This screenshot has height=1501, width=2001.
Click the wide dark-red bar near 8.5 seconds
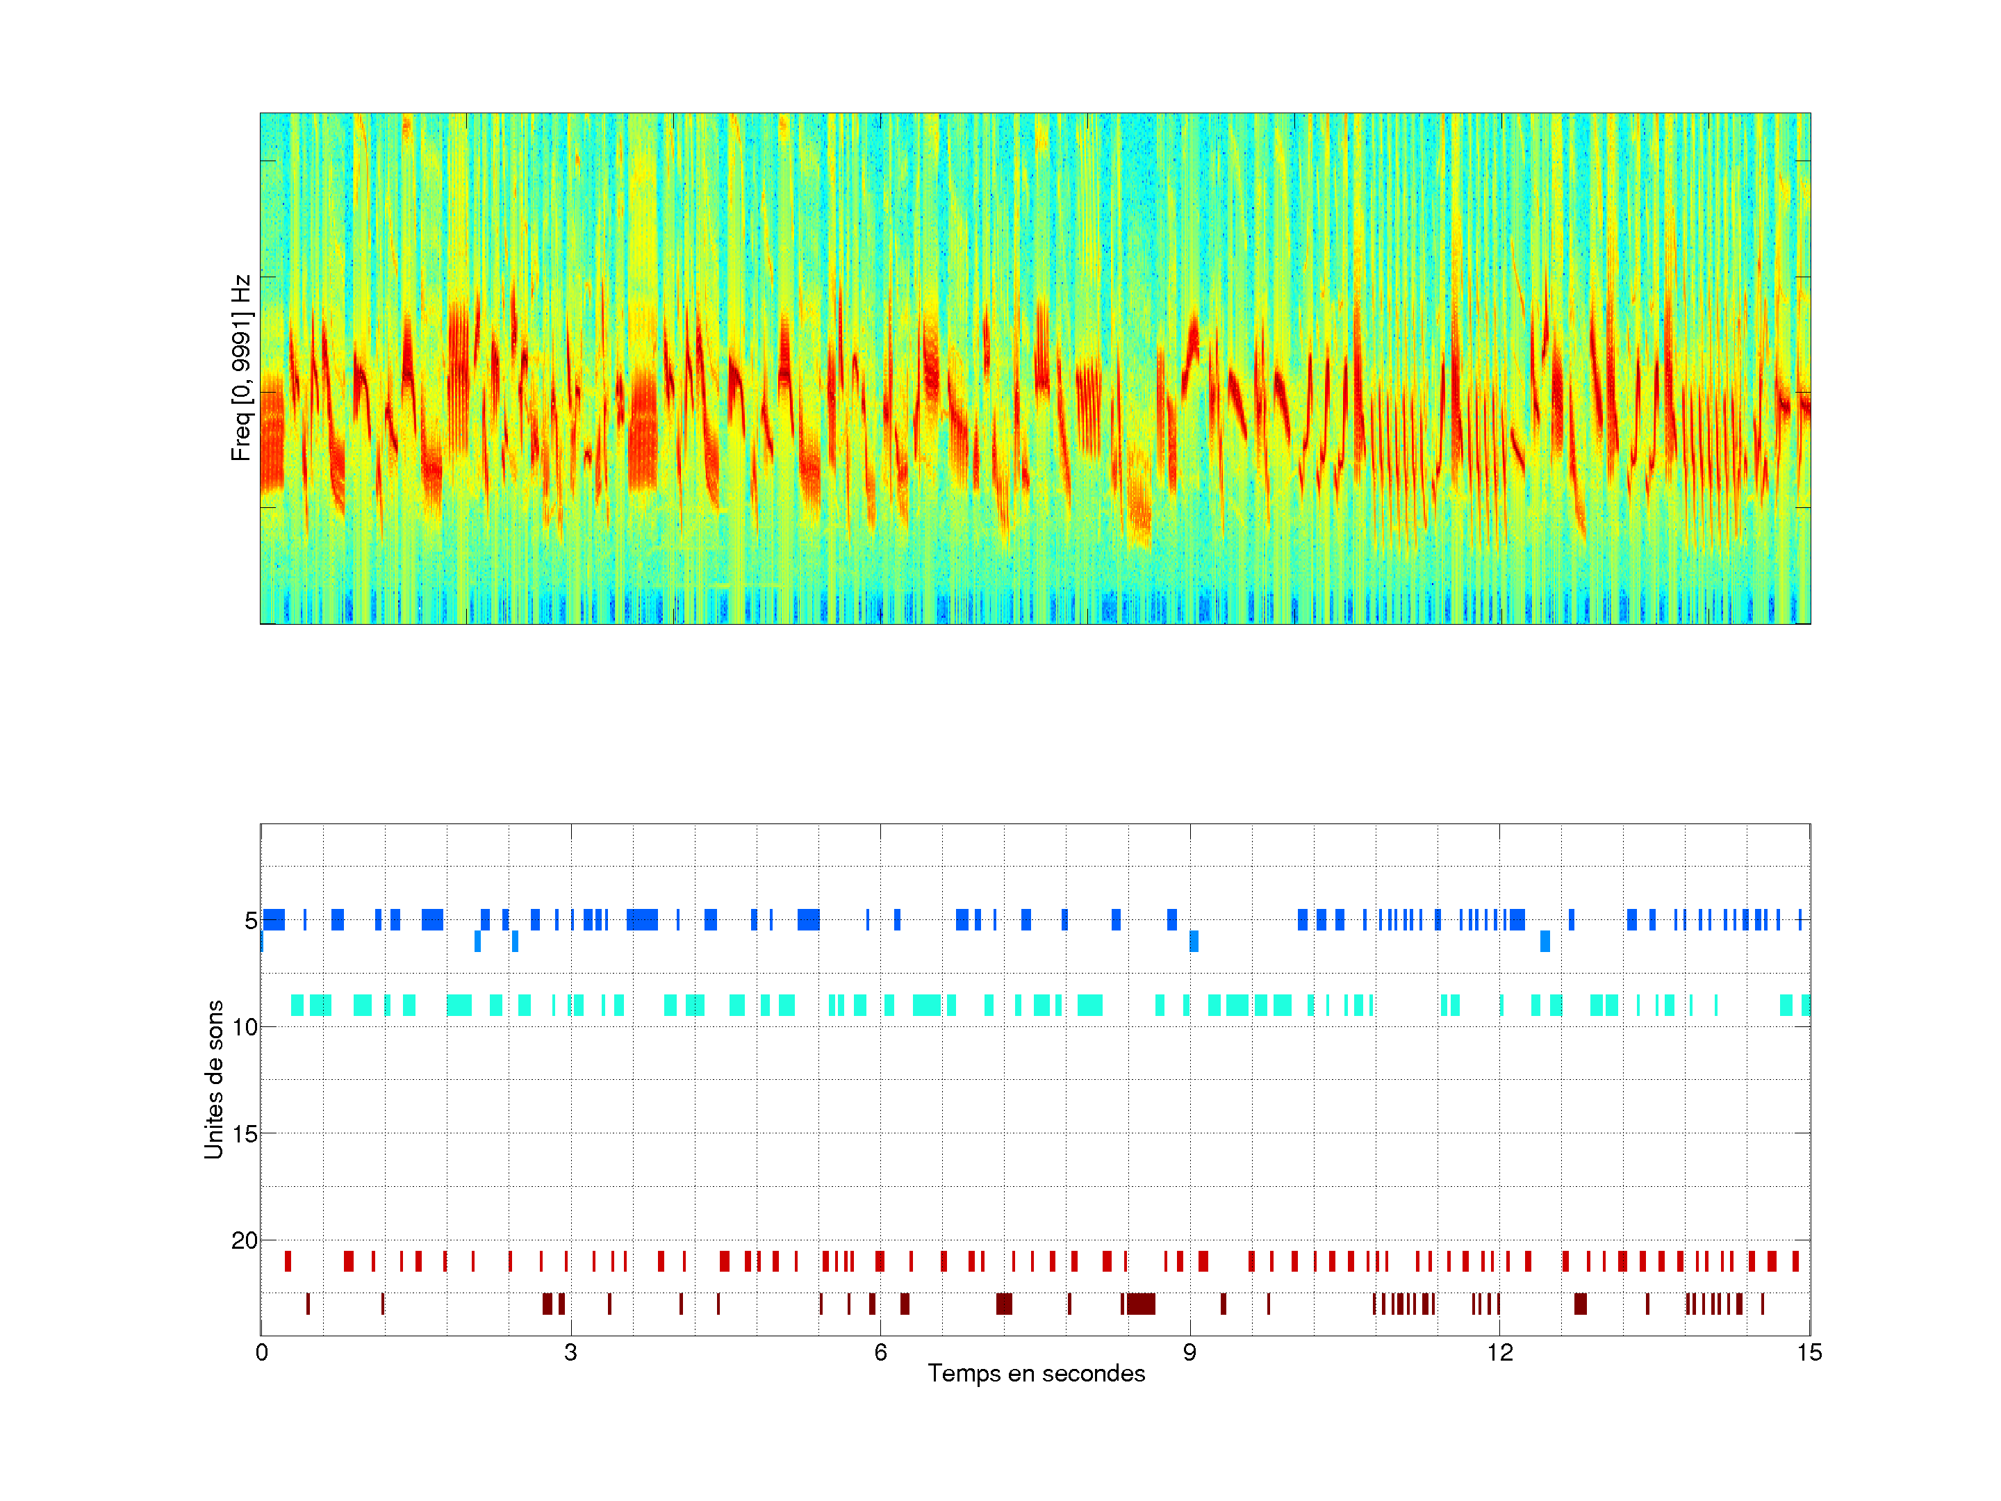click(x=1141, y=1304)
